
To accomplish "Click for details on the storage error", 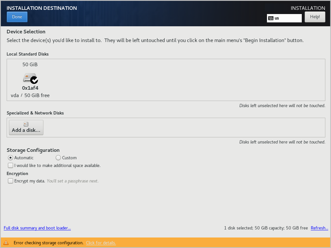I will (101, 243).
